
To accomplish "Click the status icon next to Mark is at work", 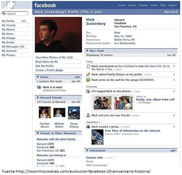I will pos(39,87).
